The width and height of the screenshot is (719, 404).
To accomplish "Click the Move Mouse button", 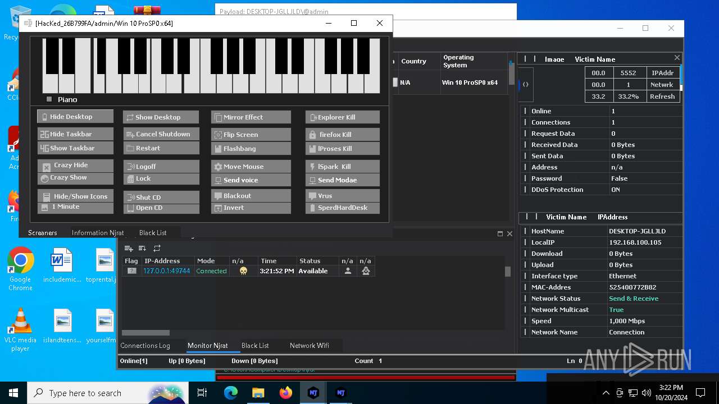I will 251,167.
